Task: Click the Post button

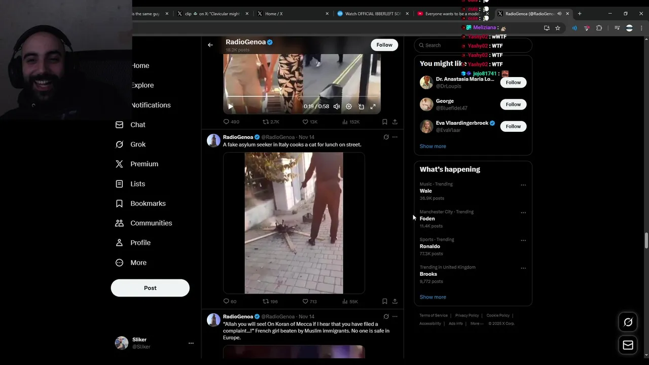Action: 150,288
